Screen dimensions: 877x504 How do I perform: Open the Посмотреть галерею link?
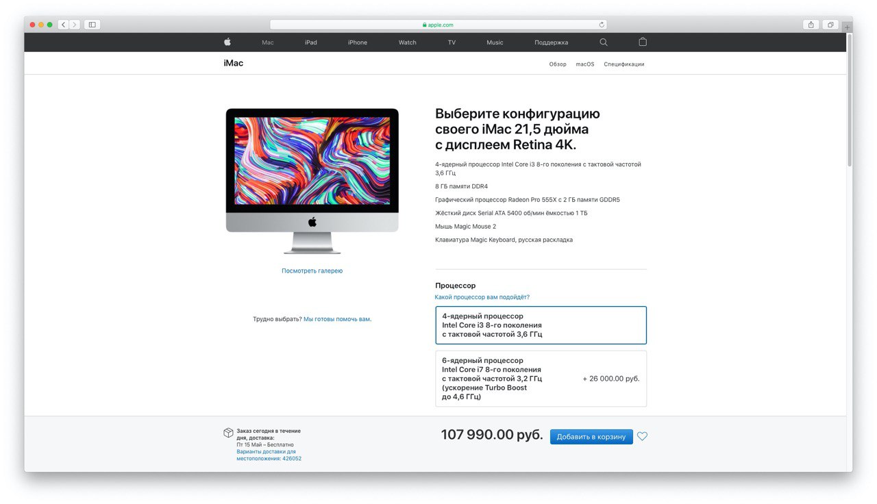pyautogui.click(x=312, y=271)
